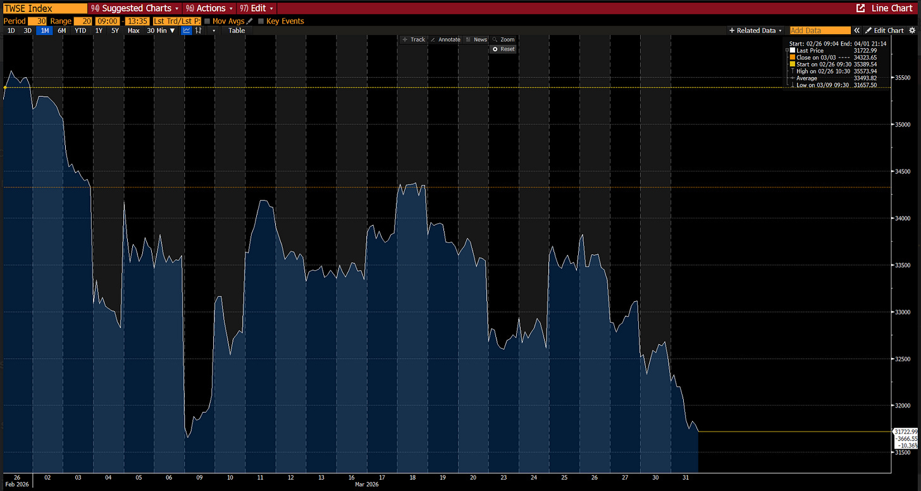Click the pencil icon next to Mov Avgs
Image resolution: width=921 pixels, height=491 pixels.
(250, 21)
